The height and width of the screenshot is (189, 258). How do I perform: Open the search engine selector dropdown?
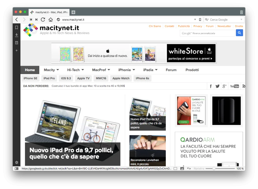click(207, 20)
